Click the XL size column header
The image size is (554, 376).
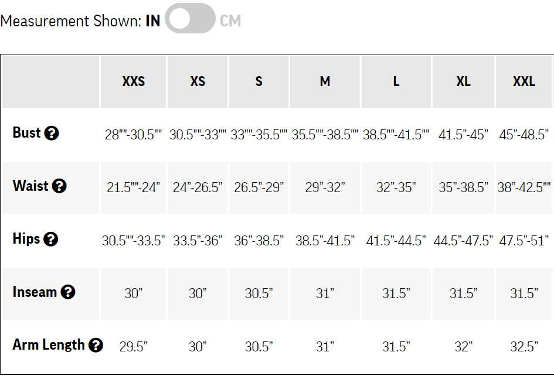point(463,81)
